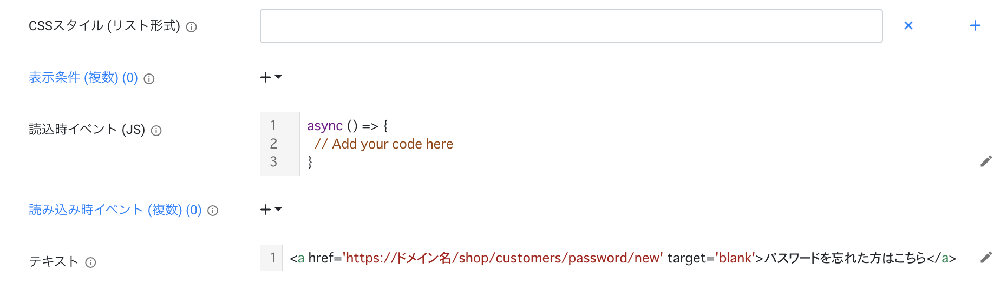Click the '// Add your code here' comment line

384,144
